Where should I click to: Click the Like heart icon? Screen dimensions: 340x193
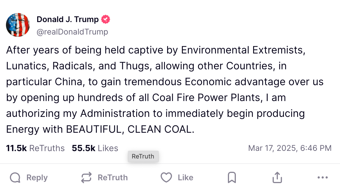pyautogui.click(x=166, y=178)
